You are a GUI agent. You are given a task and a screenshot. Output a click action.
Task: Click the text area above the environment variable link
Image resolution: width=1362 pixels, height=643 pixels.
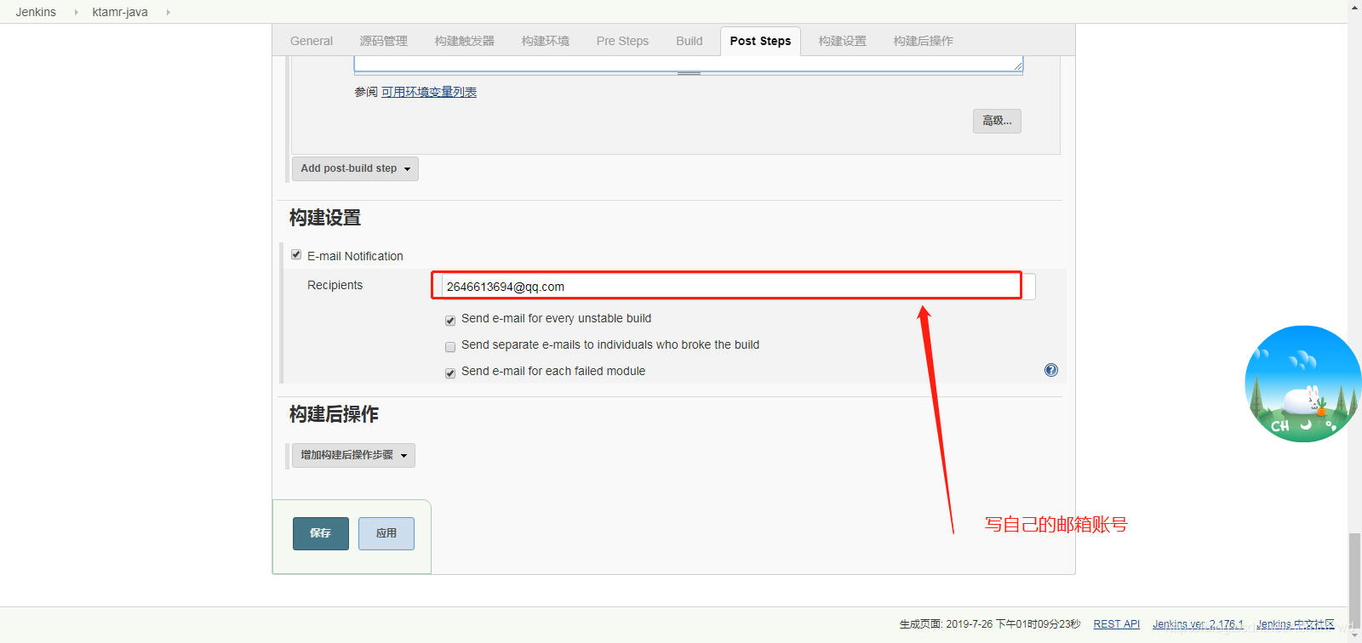point(689,64)
